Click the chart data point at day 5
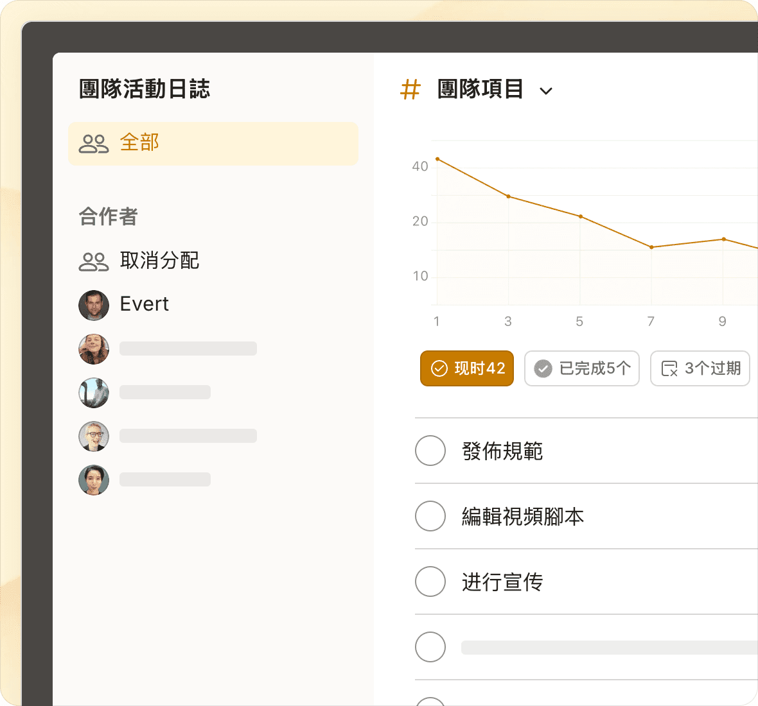This screenshot has width=758, height=706. click(581, 216)
